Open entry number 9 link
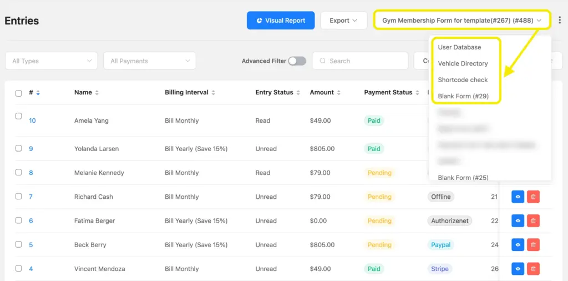 31,149
